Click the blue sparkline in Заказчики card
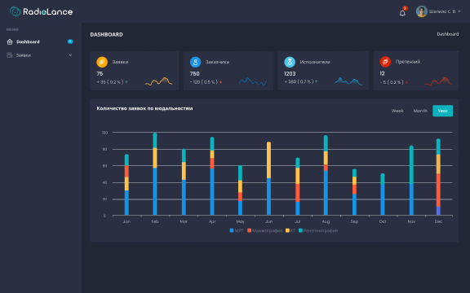Viewport: 470px width, 293px height. [x=253, y=81]
